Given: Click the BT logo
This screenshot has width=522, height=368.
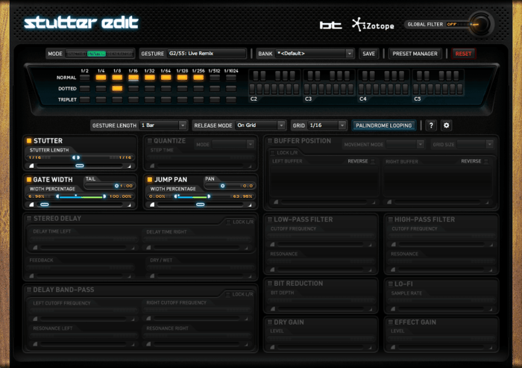Looking at the screenshot, I should pos(330,25).
